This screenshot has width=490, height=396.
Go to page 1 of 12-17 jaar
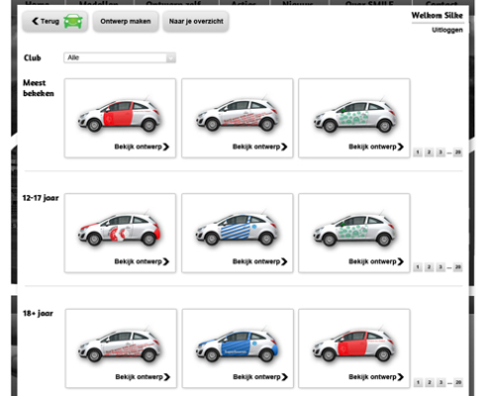(418, 267)
